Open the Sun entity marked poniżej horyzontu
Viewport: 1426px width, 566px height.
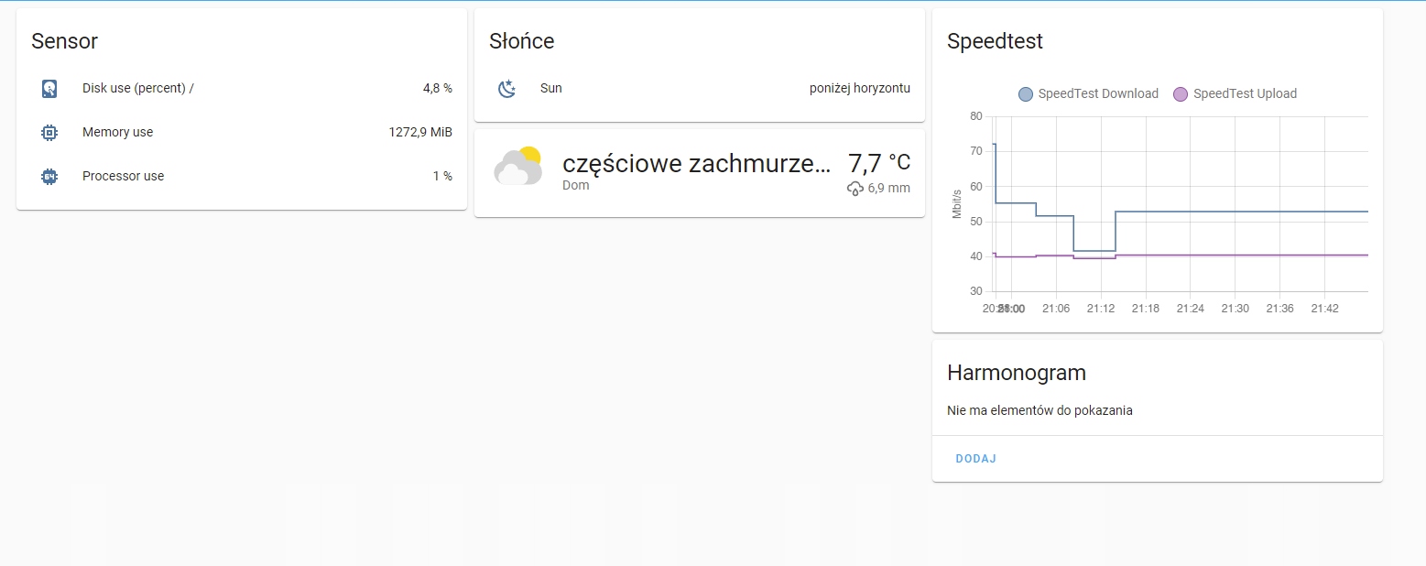(x=550, y=88)
